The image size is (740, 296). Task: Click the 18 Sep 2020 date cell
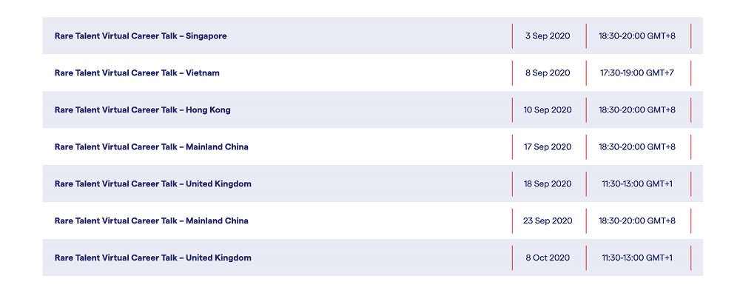click(x=548, y=184)
